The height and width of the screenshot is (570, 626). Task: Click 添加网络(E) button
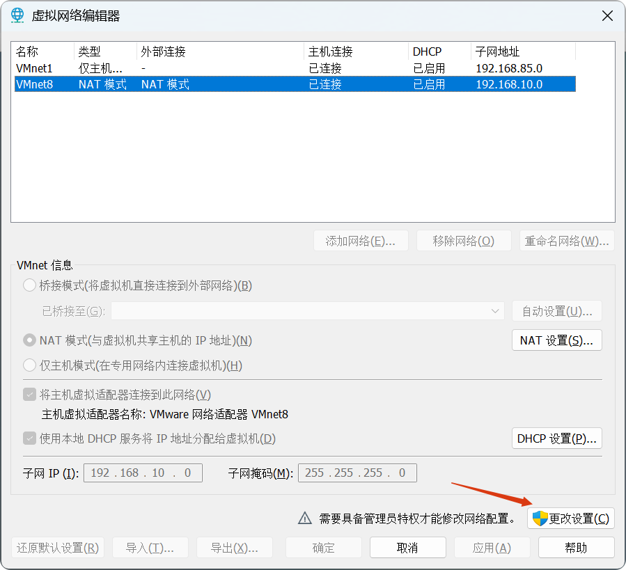tap(361, 241)
